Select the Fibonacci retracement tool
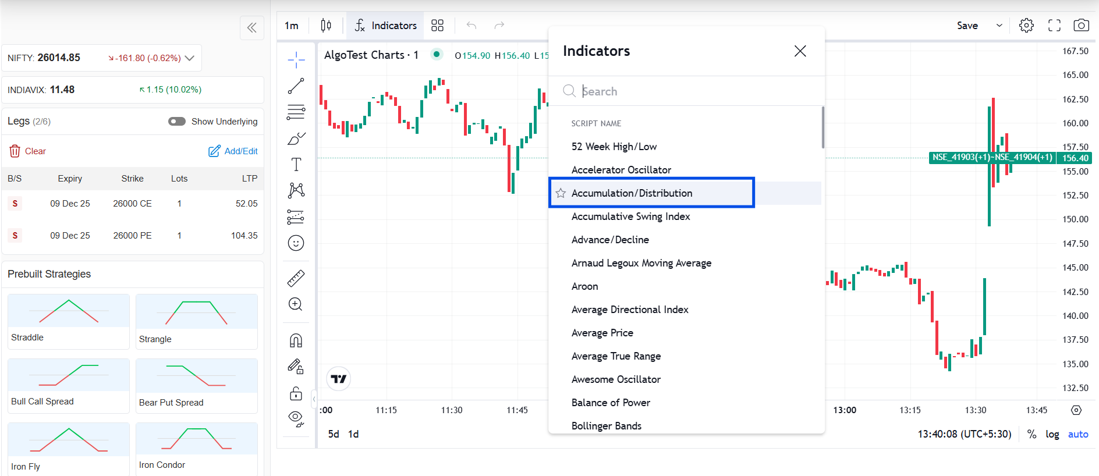Screen dimensions: 1099x476 (296, 112)
